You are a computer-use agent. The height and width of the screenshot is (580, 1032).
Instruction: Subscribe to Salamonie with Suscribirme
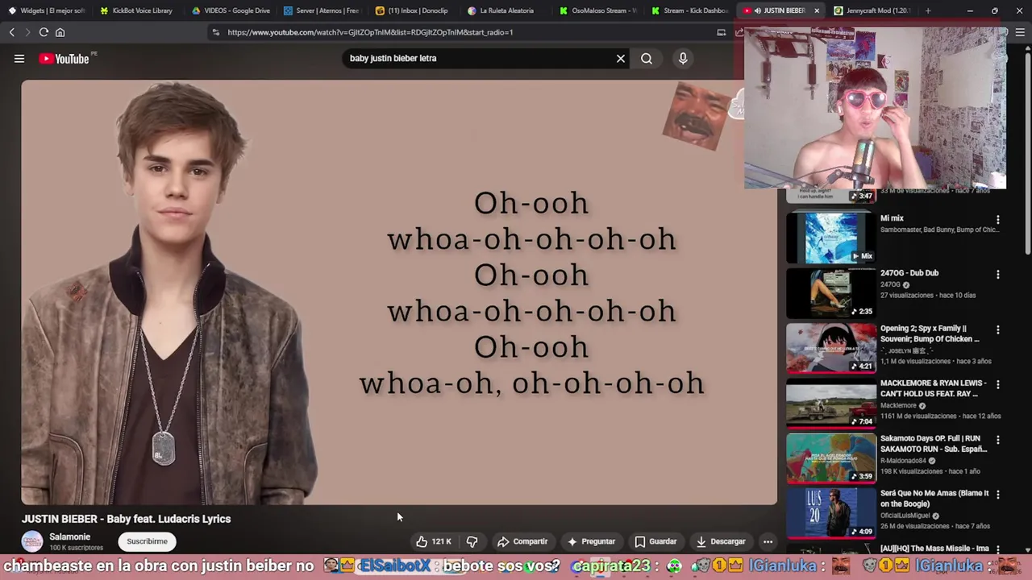(147, 541)
